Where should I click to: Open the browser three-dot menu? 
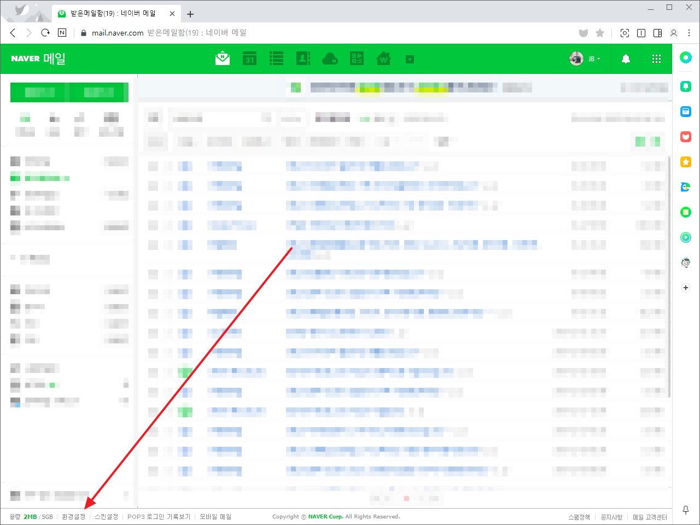point(690,33)
